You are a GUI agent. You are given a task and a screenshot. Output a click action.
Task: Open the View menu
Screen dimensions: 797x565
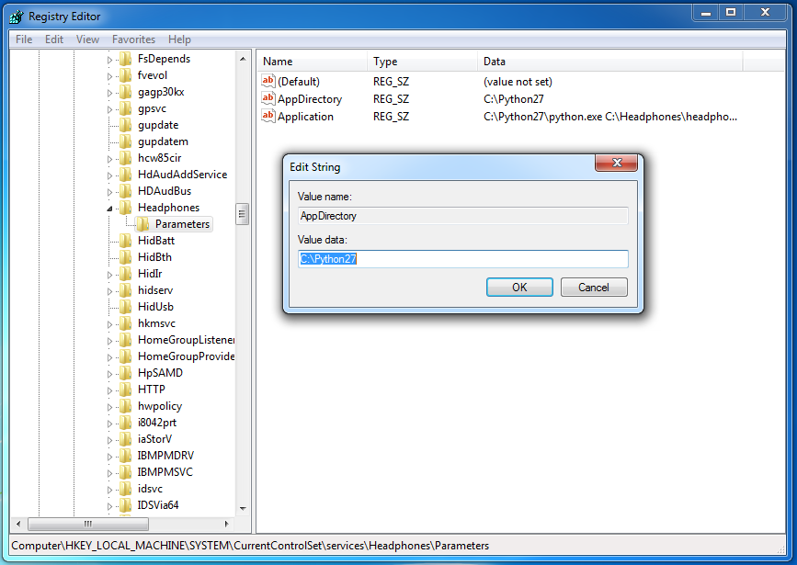point(87,40)
